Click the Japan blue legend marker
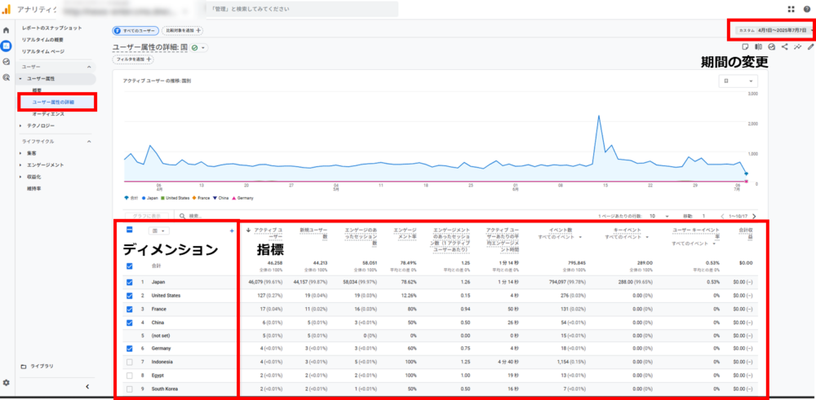The height and width of the screenshot is (400, 816). pyautogui.click(x=144, y=197)
